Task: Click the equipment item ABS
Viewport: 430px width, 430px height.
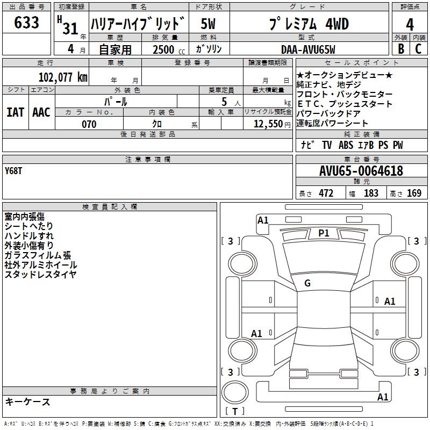Action: [x=346, y=145]
